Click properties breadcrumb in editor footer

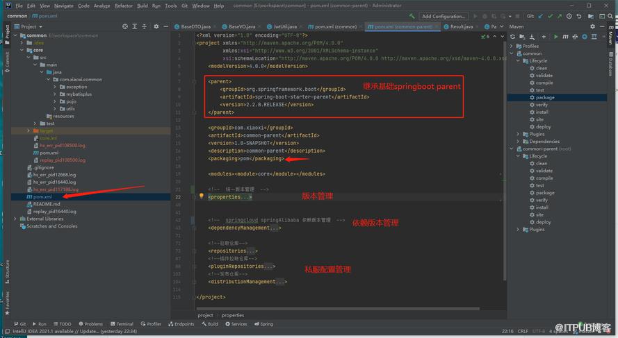point(233,315)
